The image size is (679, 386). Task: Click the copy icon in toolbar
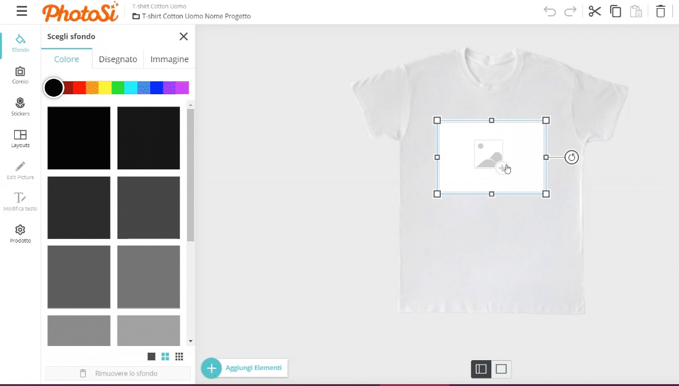tap(616, 11)
